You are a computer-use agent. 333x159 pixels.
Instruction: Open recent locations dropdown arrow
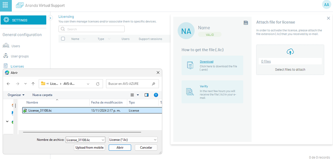(x=26, y=84)
